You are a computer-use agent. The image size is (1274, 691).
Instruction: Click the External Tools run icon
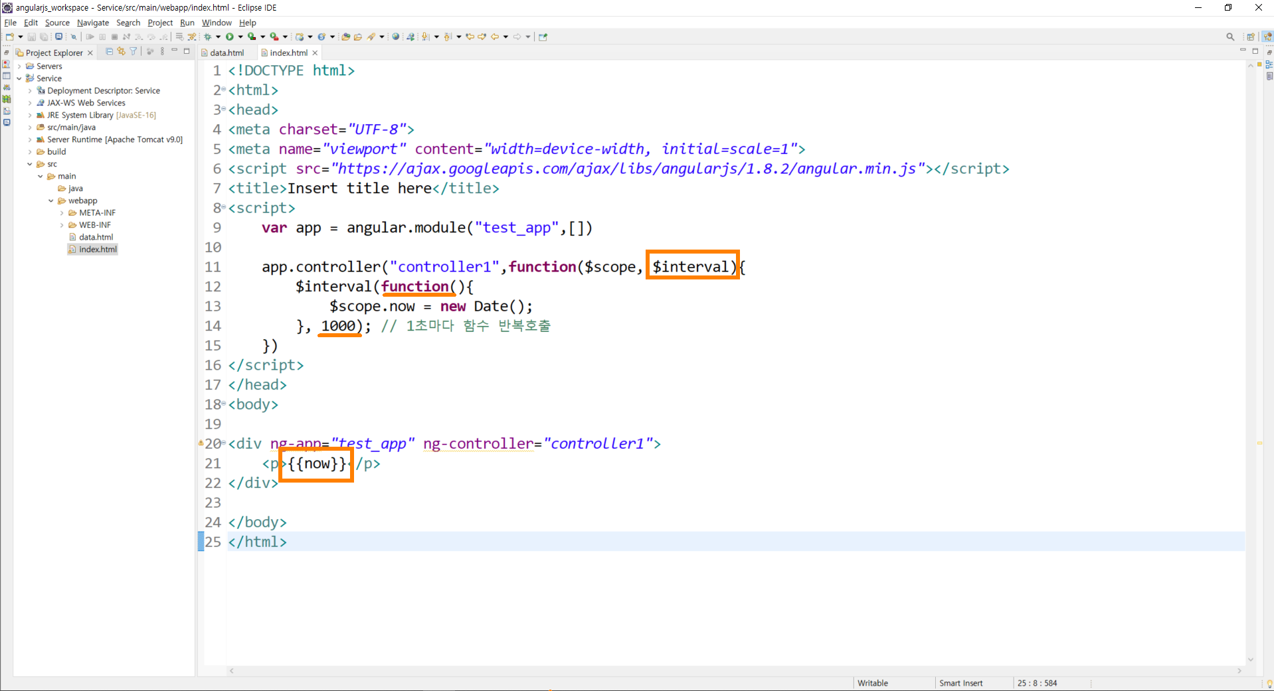(x=274, y=37)
